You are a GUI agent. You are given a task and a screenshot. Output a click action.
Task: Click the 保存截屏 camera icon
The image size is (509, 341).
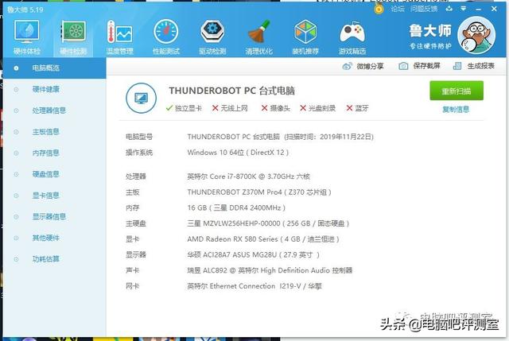(x=403, y=66)
